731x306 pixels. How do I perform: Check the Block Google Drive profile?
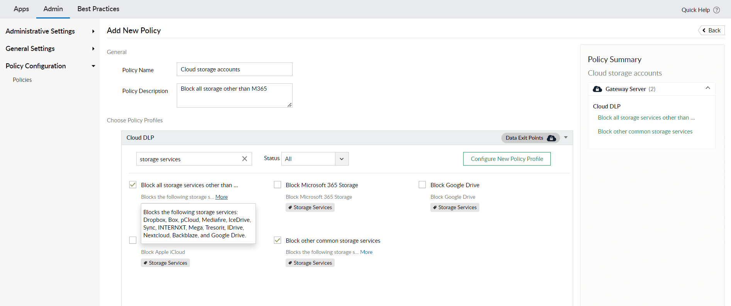(x=422, y=185)
